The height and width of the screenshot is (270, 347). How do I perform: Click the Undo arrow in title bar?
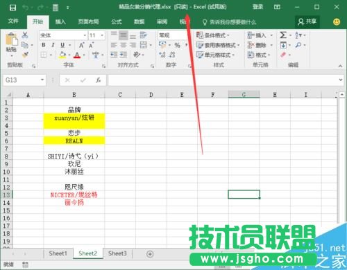(26, 8)
